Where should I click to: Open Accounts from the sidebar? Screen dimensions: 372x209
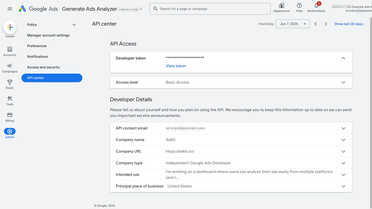(10, 52)
